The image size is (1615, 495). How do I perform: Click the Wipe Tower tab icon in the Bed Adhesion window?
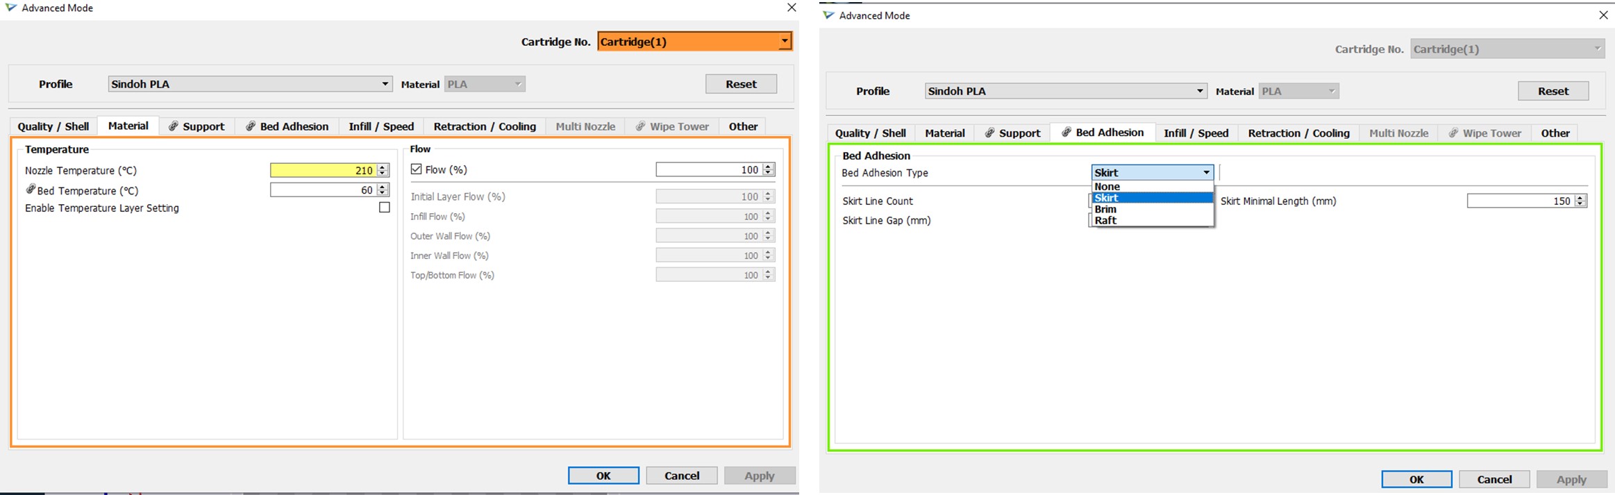tap(1453, 133)
